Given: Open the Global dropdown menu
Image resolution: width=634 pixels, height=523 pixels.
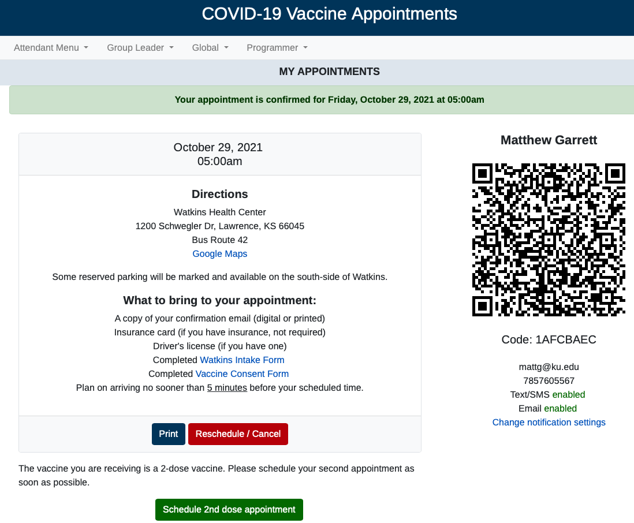Looking at the screenshot, I should click(x=210, y=48).
